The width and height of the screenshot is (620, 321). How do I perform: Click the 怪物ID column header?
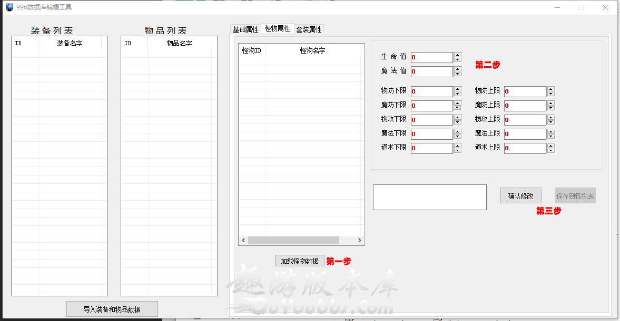click(252, 50)
